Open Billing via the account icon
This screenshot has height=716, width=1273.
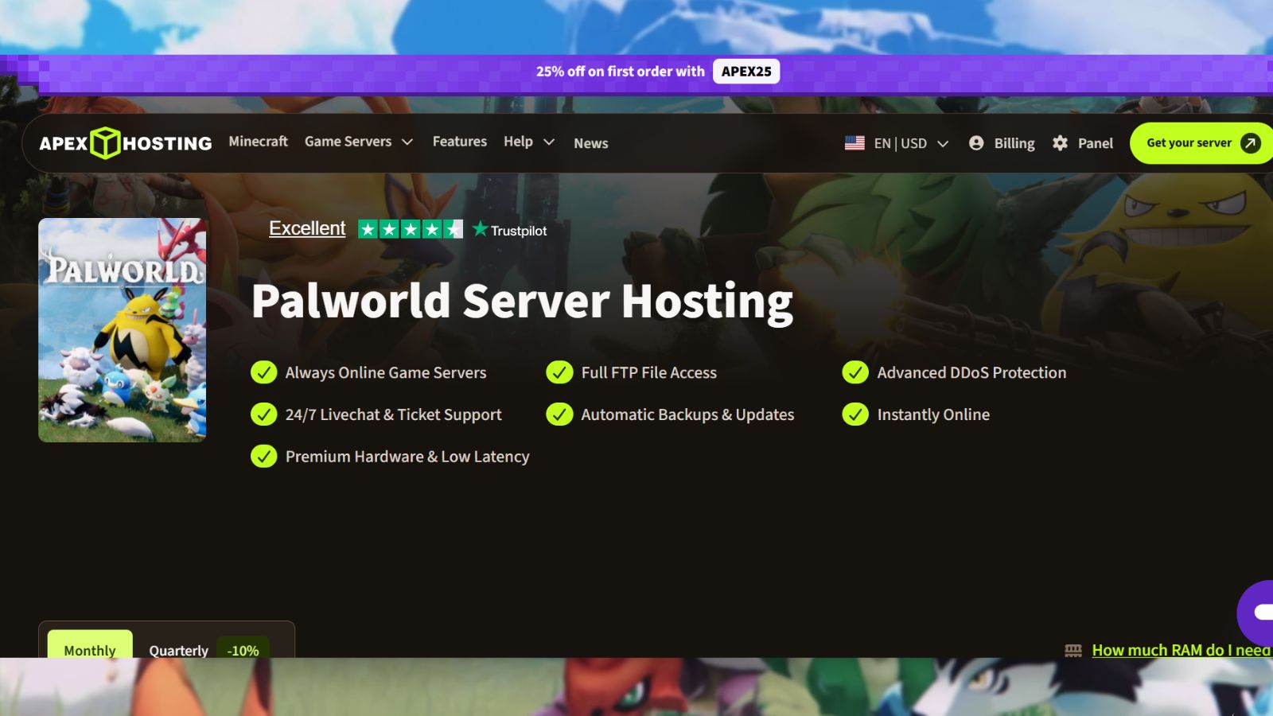click(977, 143)
